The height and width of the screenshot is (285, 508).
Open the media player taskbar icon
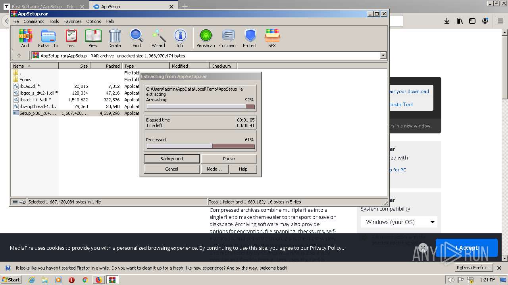tap(58, 280)
